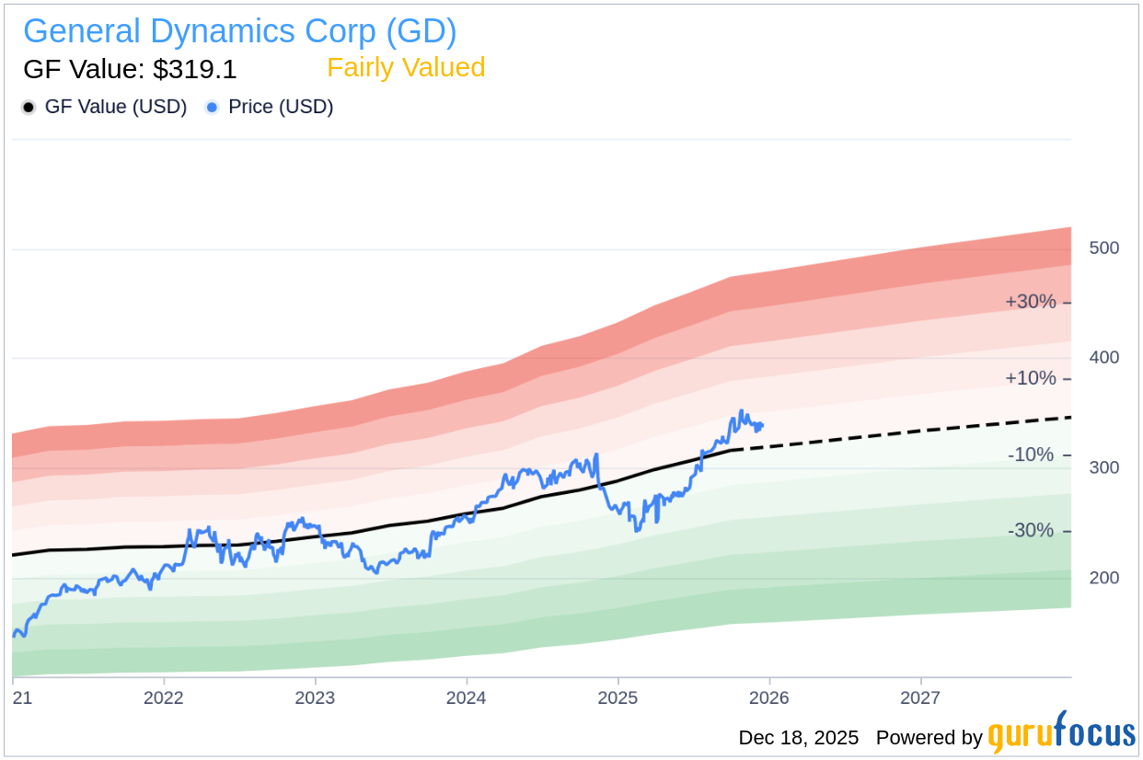The image size is (1143, 760).
Task: Click the Fairly Valued label
Action: pos(406,67)
